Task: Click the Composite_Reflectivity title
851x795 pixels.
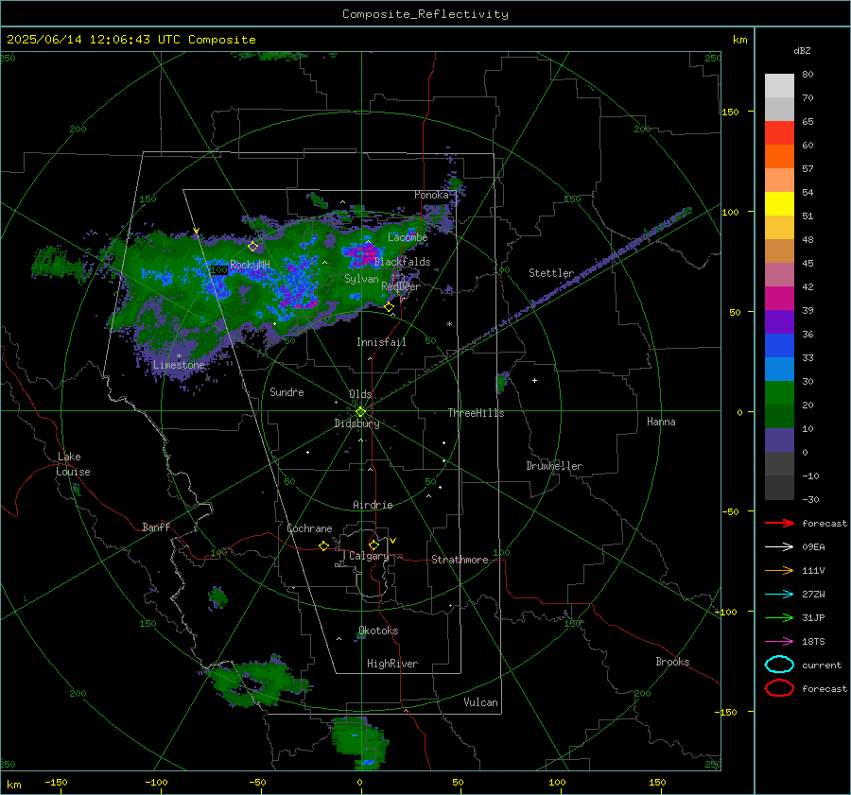Action: [x=425, y=14]
